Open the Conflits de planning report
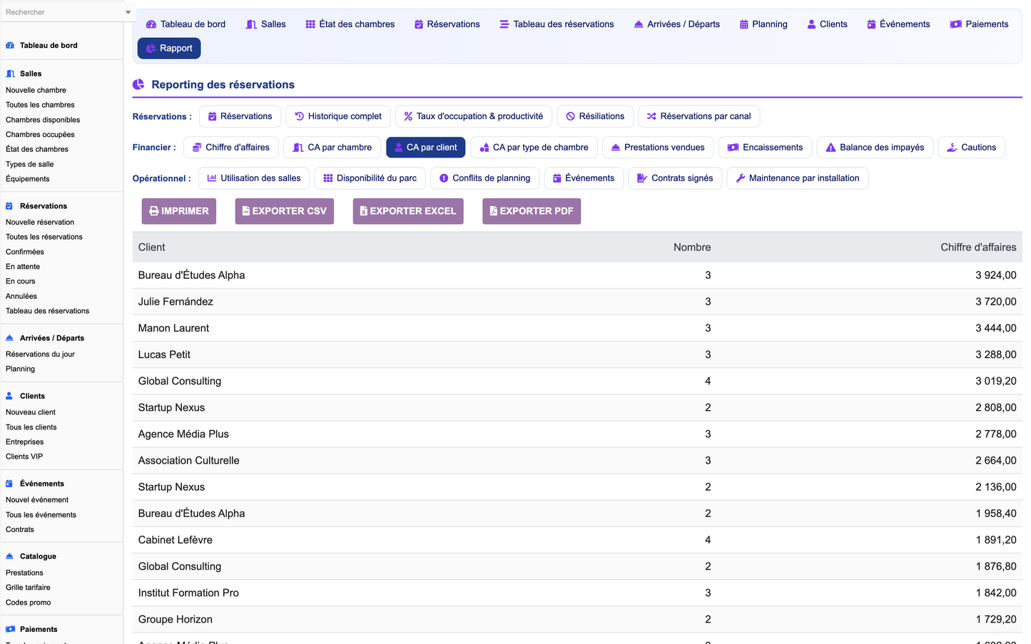The width and height of the screenshot is (1031, 644). click(485, 178)
